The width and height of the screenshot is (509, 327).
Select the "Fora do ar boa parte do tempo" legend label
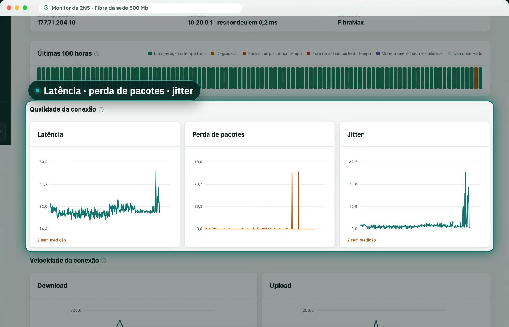click(341, 53)
